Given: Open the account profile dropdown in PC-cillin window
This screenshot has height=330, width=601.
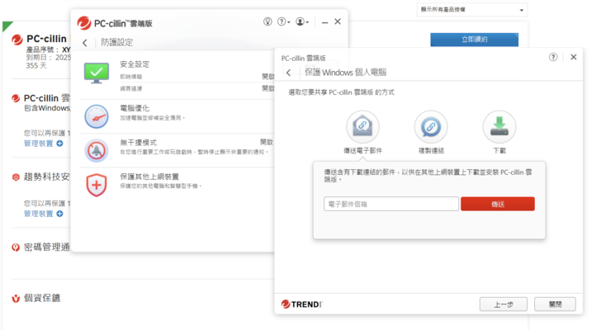Looking at the screenshot, I should tap(302, 21).
